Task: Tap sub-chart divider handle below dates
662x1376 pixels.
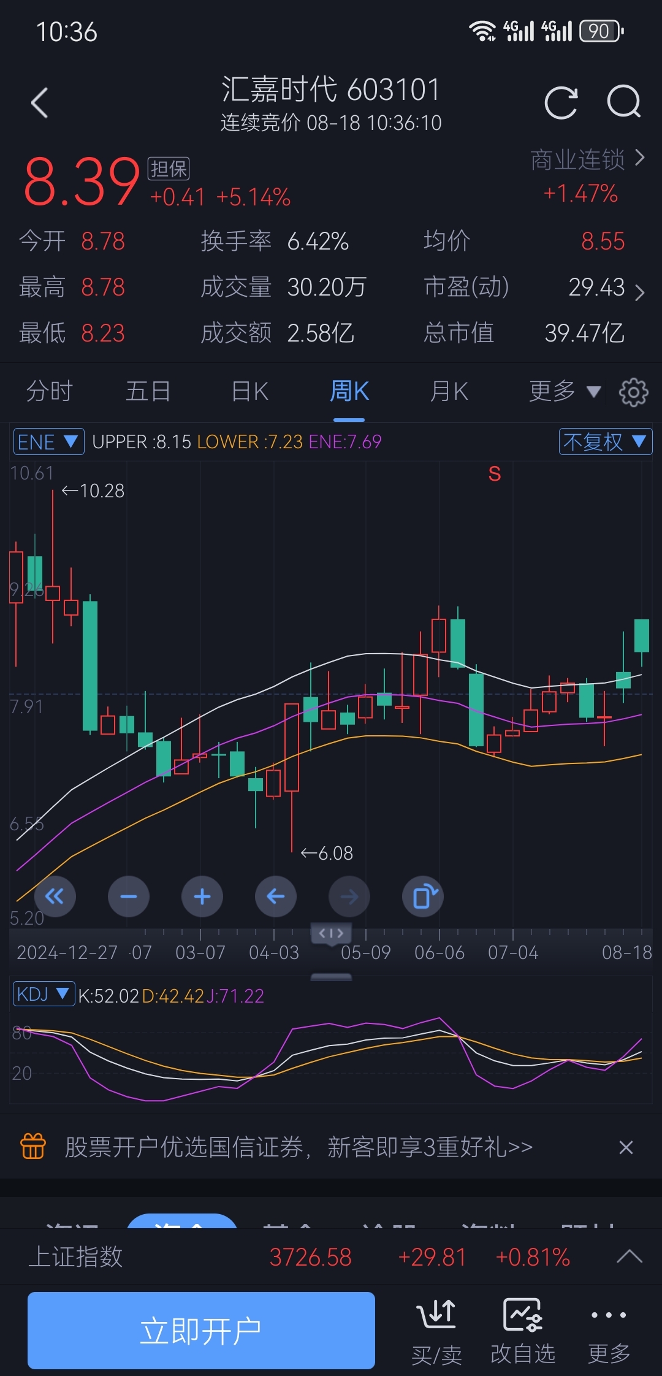Action: pos(331,977)
